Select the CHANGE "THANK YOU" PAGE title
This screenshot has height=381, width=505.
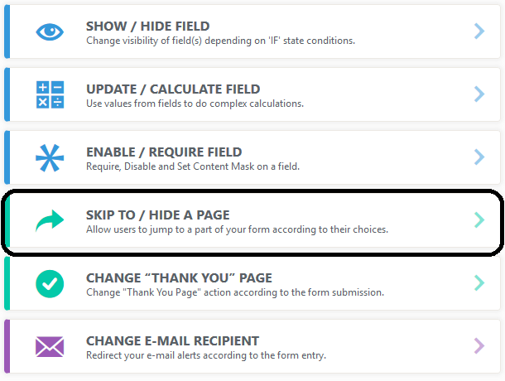tap(179, 278)
